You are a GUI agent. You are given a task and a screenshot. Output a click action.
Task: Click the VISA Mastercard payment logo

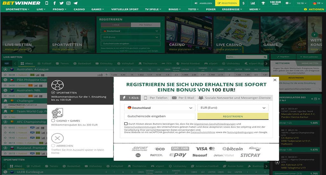pos(205,149)
